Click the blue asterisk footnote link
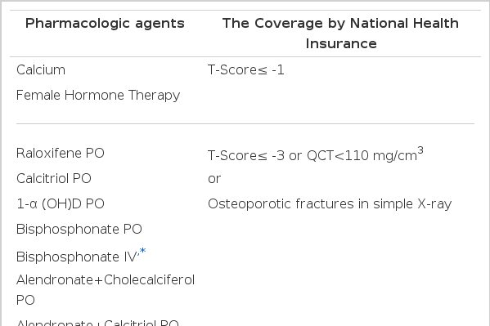The image size is (490, 326). click(142, 251)
